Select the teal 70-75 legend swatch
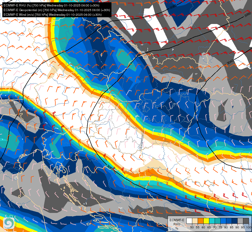 218,221
